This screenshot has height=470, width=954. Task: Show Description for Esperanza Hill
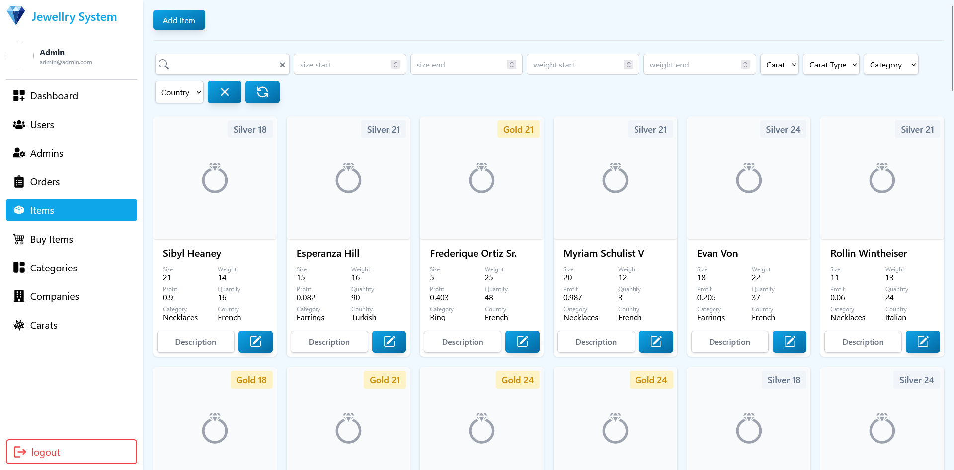[x=329, y=342]
